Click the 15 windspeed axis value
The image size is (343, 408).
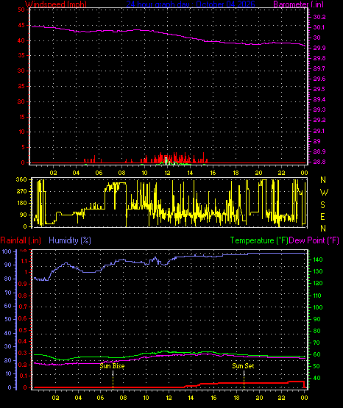pos(21,117)
